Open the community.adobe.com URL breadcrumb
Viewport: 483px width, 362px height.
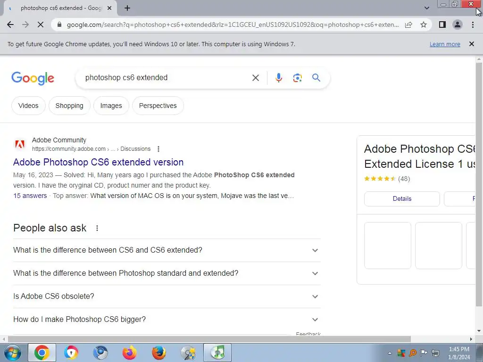(91, 149)
